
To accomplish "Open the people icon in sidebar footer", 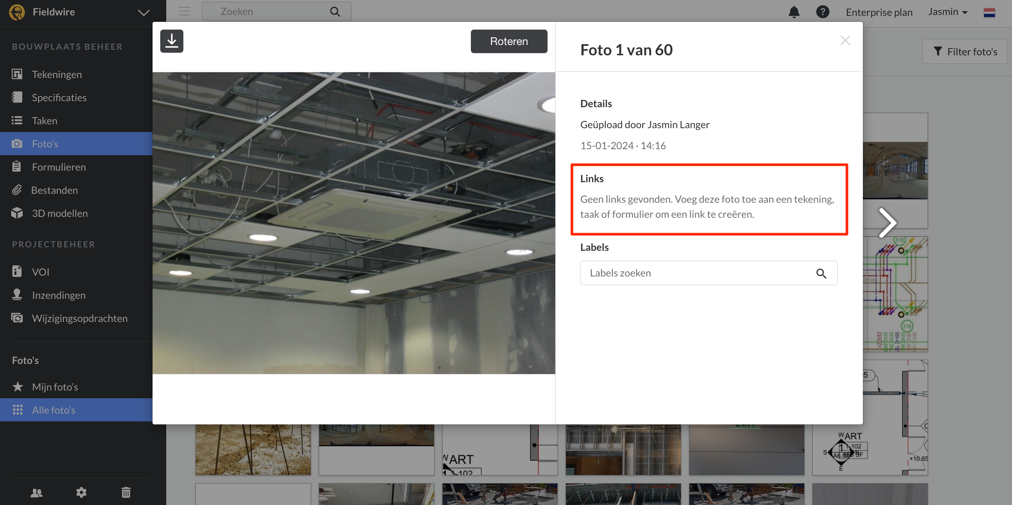I will (37, 493).
